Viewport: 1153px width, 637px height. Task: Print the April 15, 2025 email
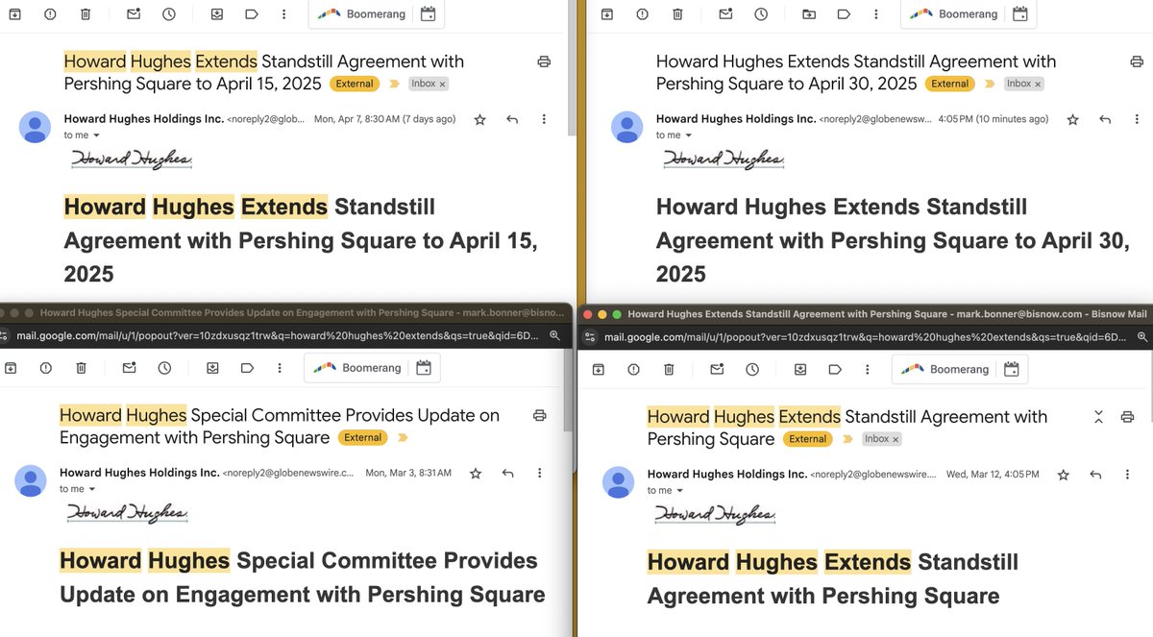[x=544, y=61]
